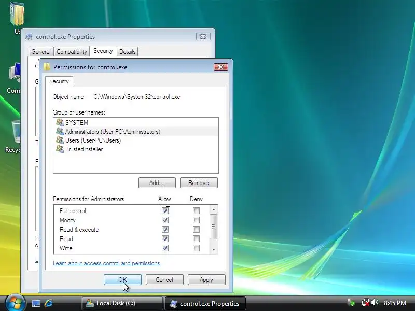Check Deny for Read & execute
The width and height of the screenshot is (415, 311).
coord(196,229)
